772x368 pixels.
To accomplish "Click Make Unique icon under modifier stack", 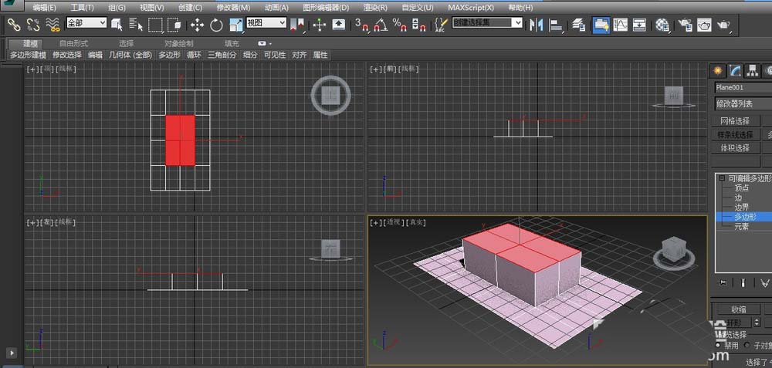I will coord(764,282).
